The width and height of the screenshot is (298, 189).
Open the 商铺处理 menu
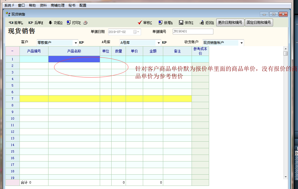click(x=57, y=5)
